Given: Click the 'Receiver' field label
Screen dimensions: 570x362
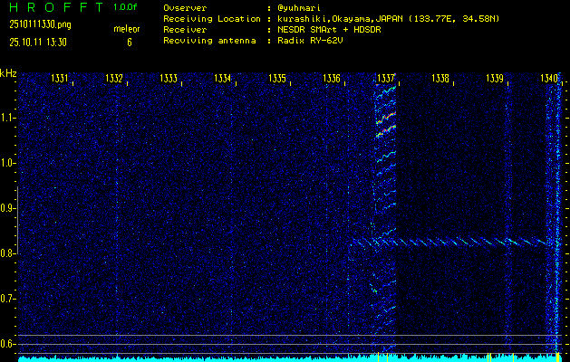Looking at the screenshot, I should pos(185,30).
